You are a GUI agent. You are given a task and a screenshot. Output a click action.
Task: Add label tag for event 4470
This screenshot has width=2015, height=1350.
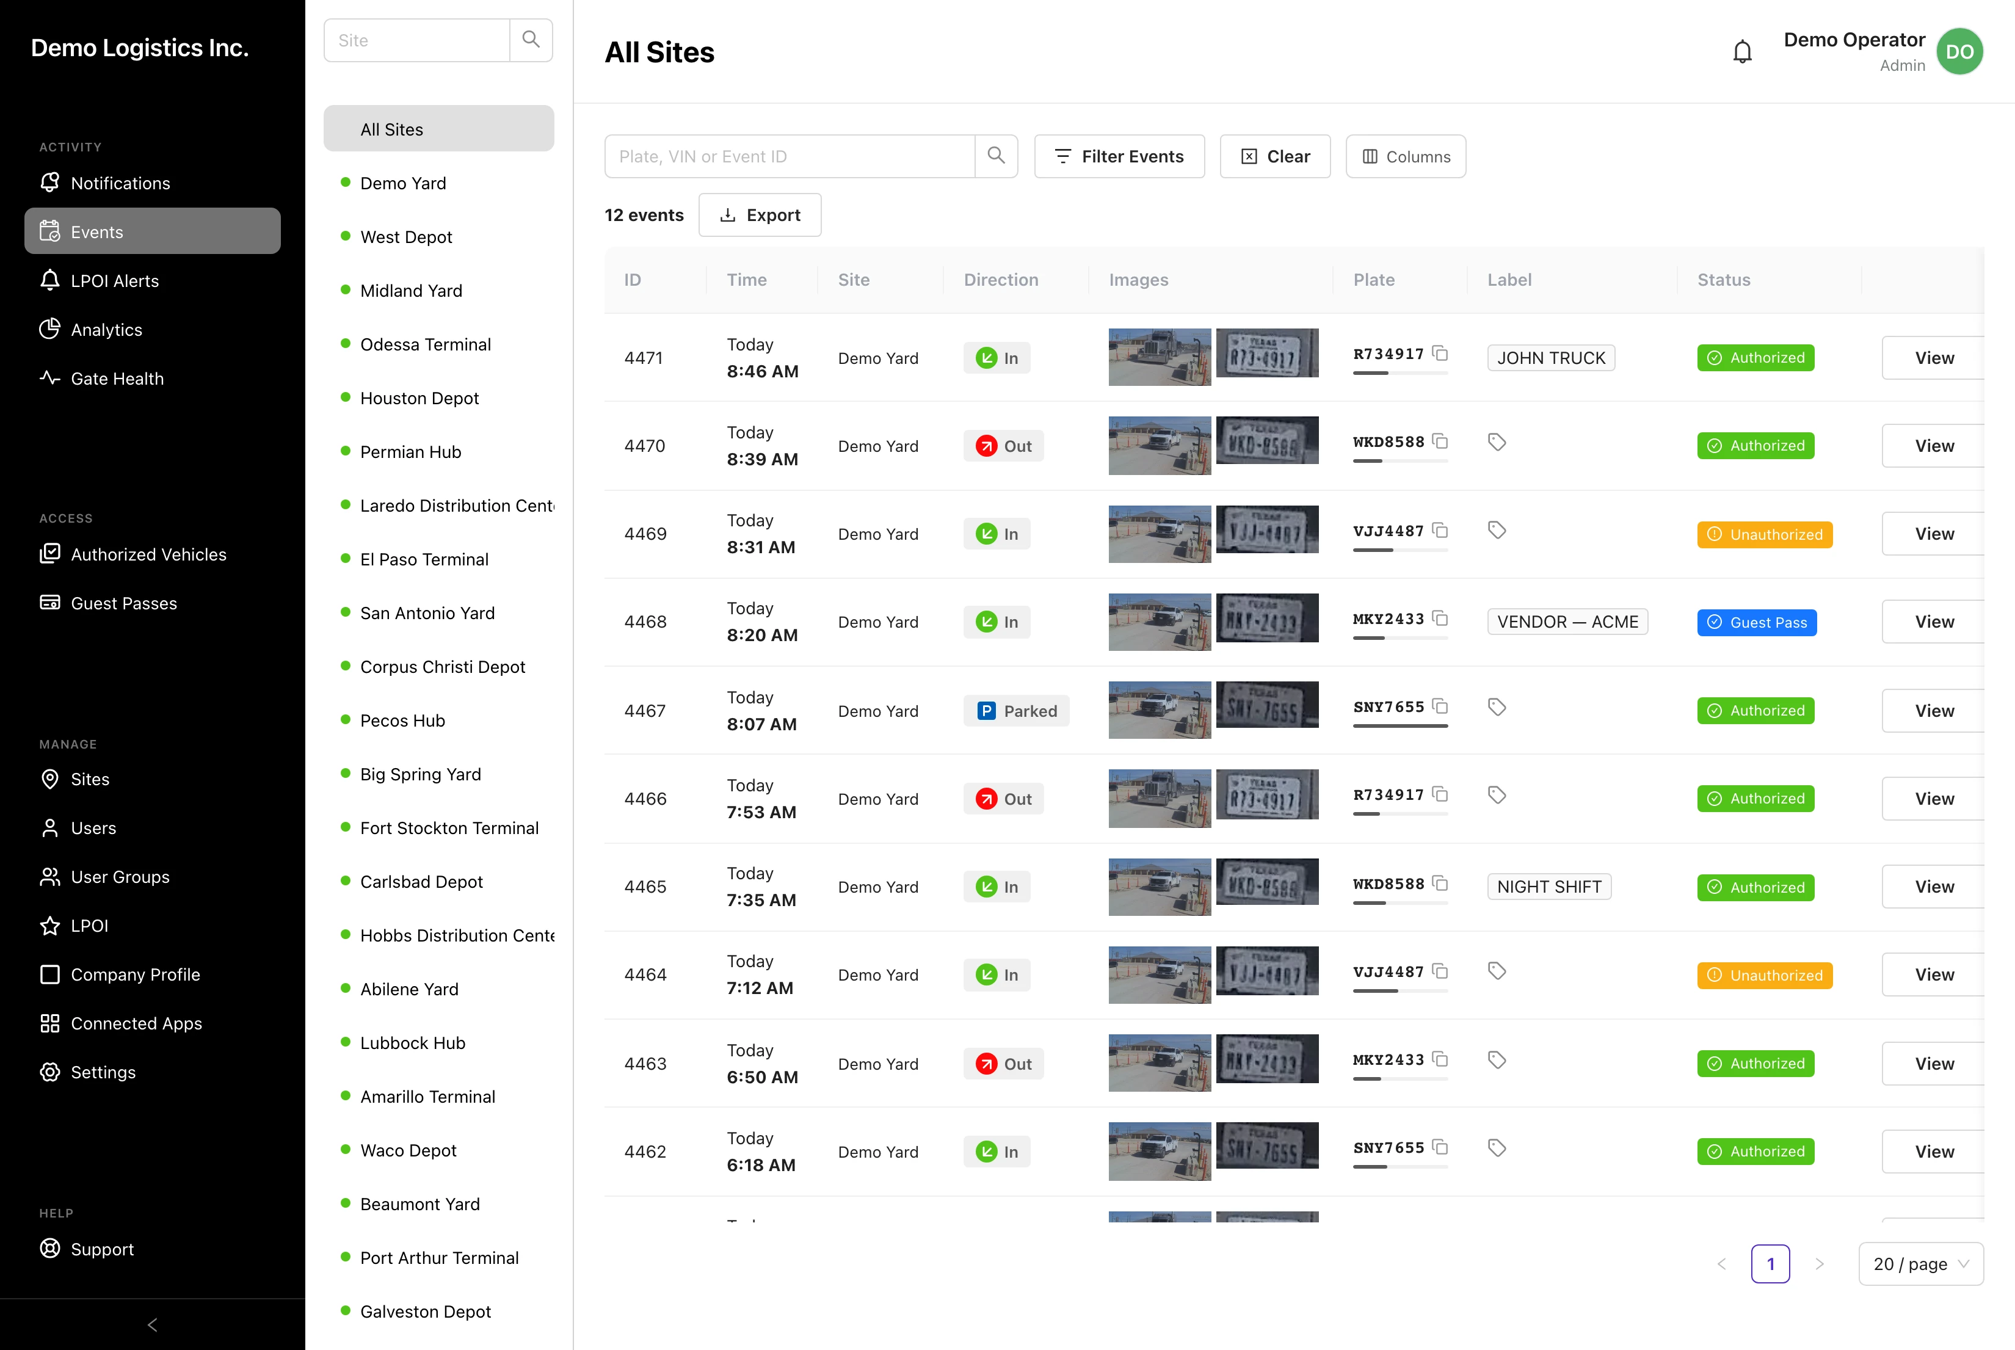pos(1497,443)
